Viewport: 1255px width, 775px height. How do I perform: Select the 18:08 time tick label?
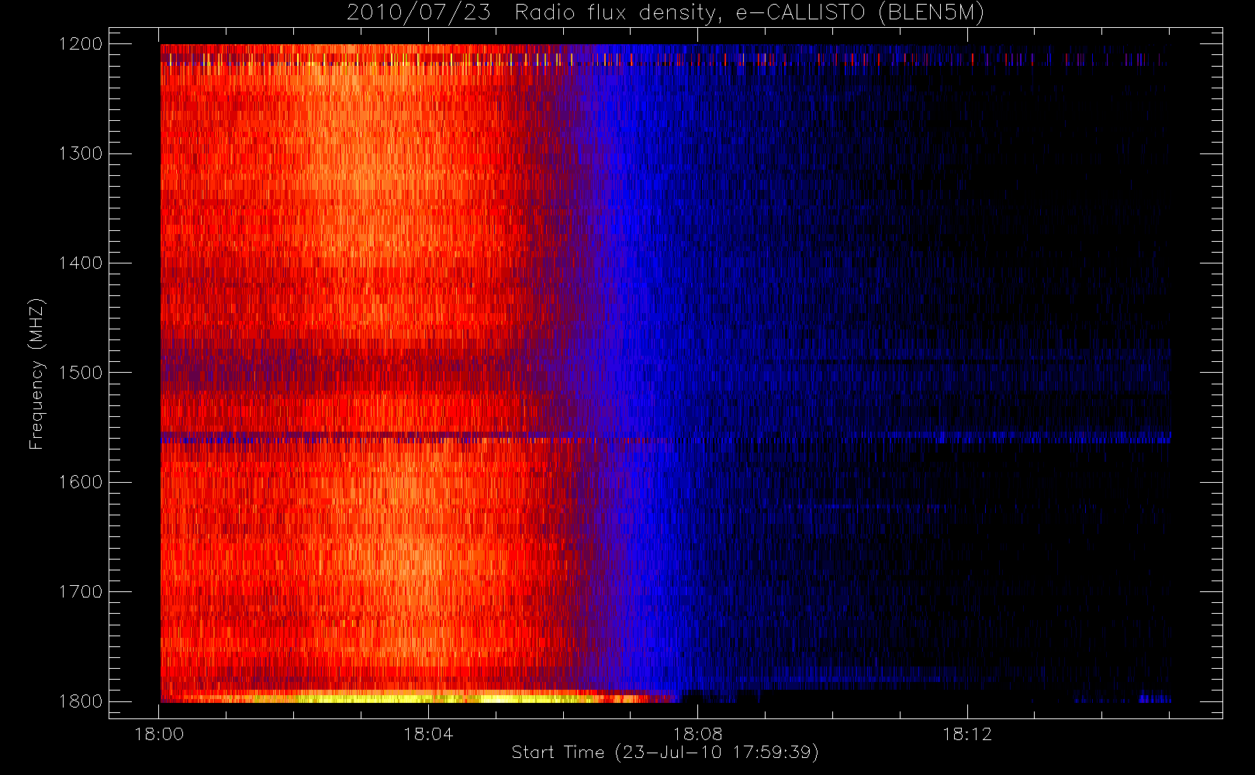[697, 734]
